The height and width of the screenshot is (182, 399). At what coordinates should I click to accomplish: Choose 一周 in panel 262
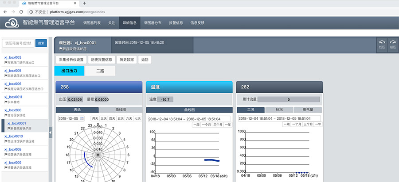click(286, 125)
